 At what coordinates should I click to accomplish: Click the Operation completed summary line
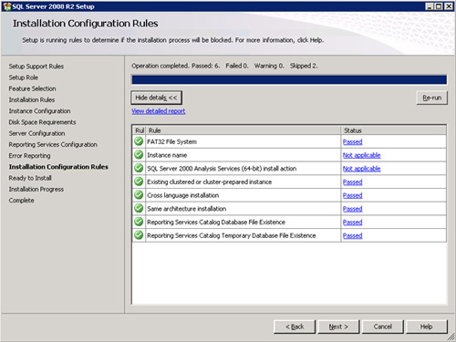point(224,66)
